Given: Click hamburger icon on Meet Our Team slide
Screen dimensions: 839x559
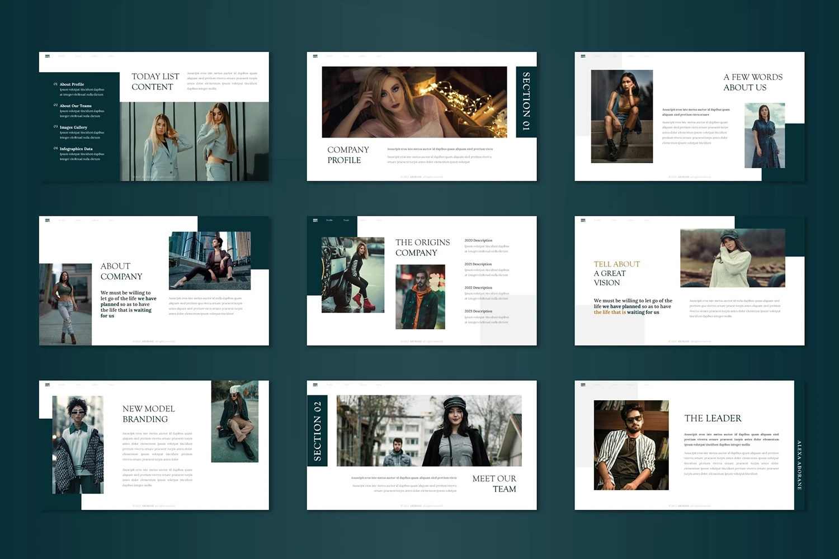Looking at the screenshot, I should tap(315, 385).
